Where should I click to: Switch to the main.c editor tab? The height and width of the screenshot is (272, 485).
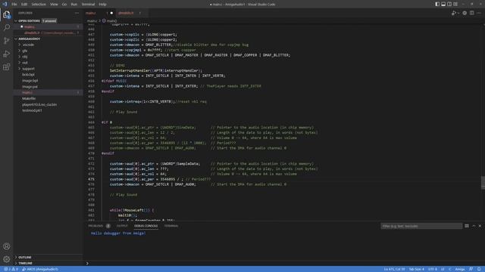click(x=99, y=13)
